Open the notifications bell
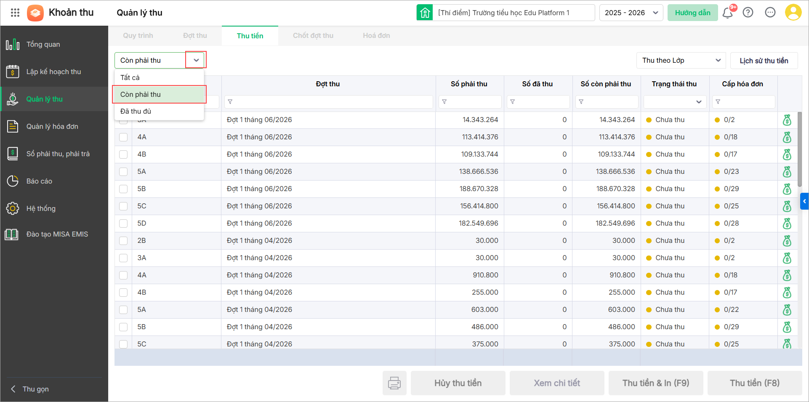The image size is (809, 402). coord(727,13)
